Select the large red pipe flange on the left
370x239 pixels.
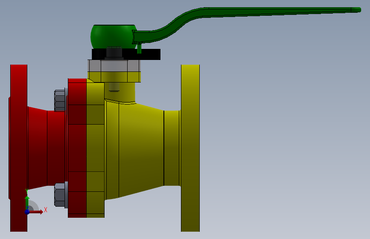click(x=19, y=148)
